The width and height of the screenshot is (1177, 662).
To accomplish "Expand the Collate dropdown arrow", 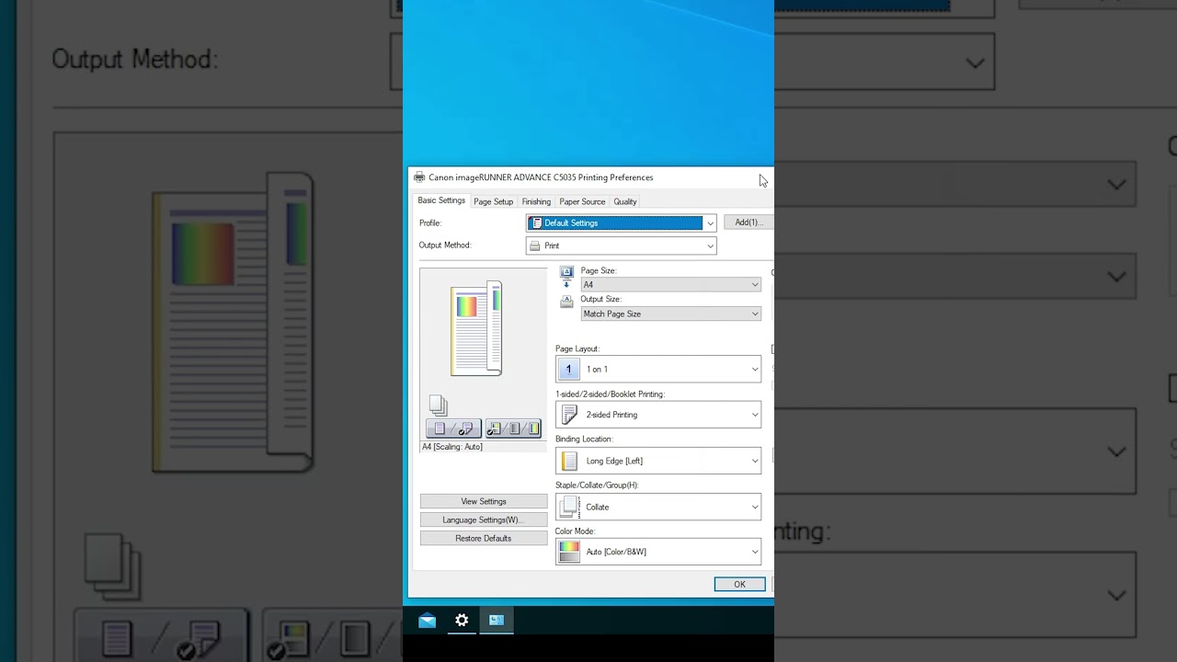I will click(755, 507).
